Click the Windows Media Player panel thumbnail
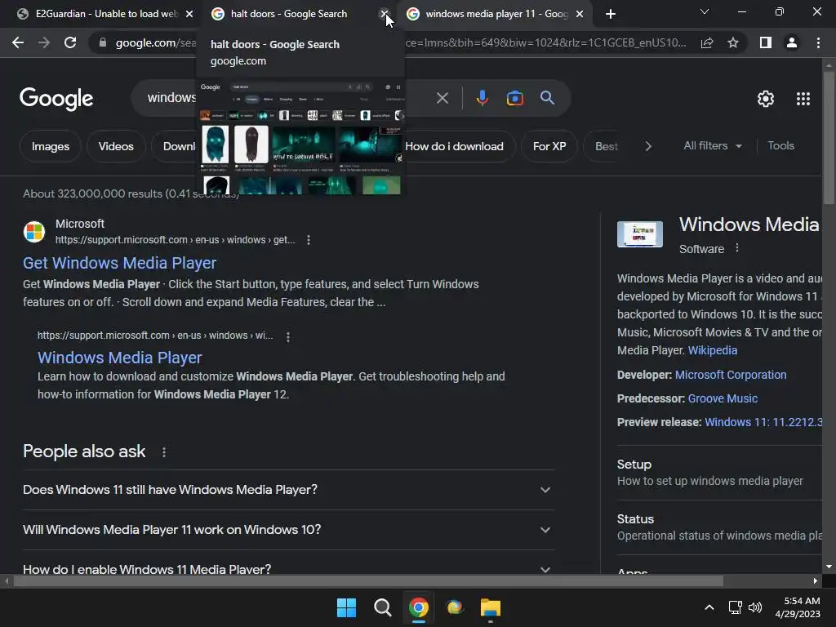The width and height of the screenshot is (836, 627). [640, 234]
